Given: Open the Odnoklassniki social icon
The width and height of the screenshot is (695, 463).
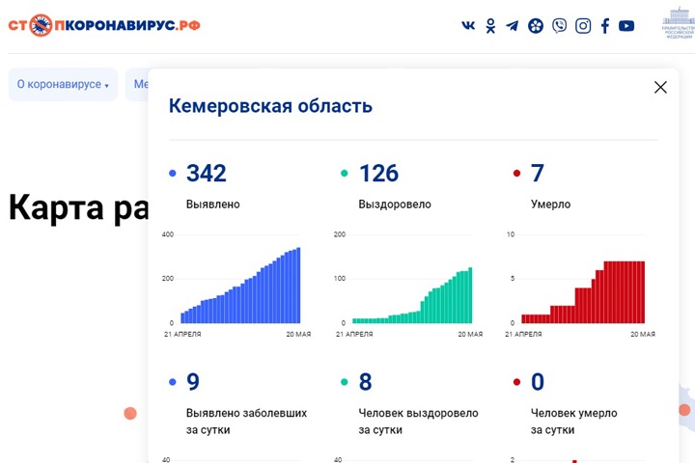Looking at the screenshot, I should point(490,26).
